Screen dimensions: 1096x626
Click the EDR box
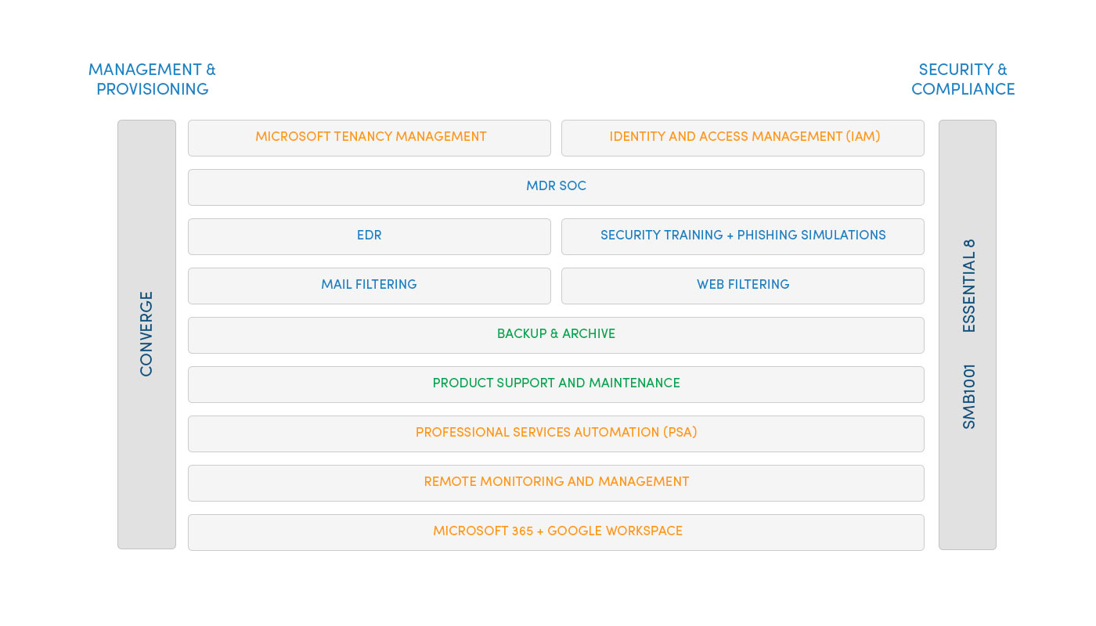coord(370,236)
